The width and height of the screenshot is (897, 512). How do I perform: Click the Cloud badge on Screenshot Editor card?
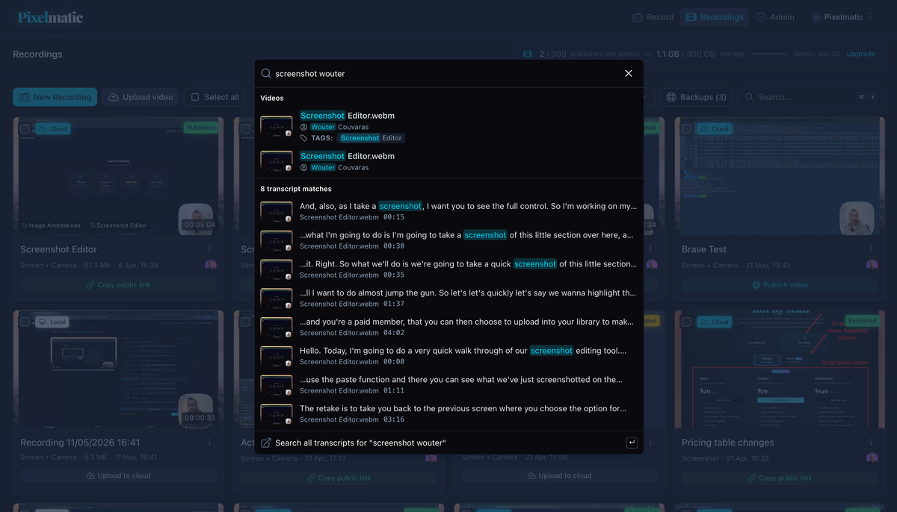[x=53, y=129]
